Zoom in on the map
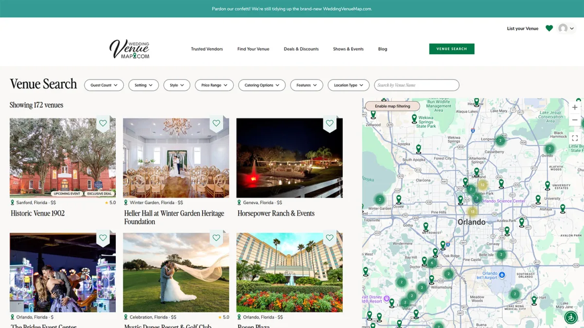Viewport: 584px width, 328px height. pyautogui.click(x=575, y=107)
